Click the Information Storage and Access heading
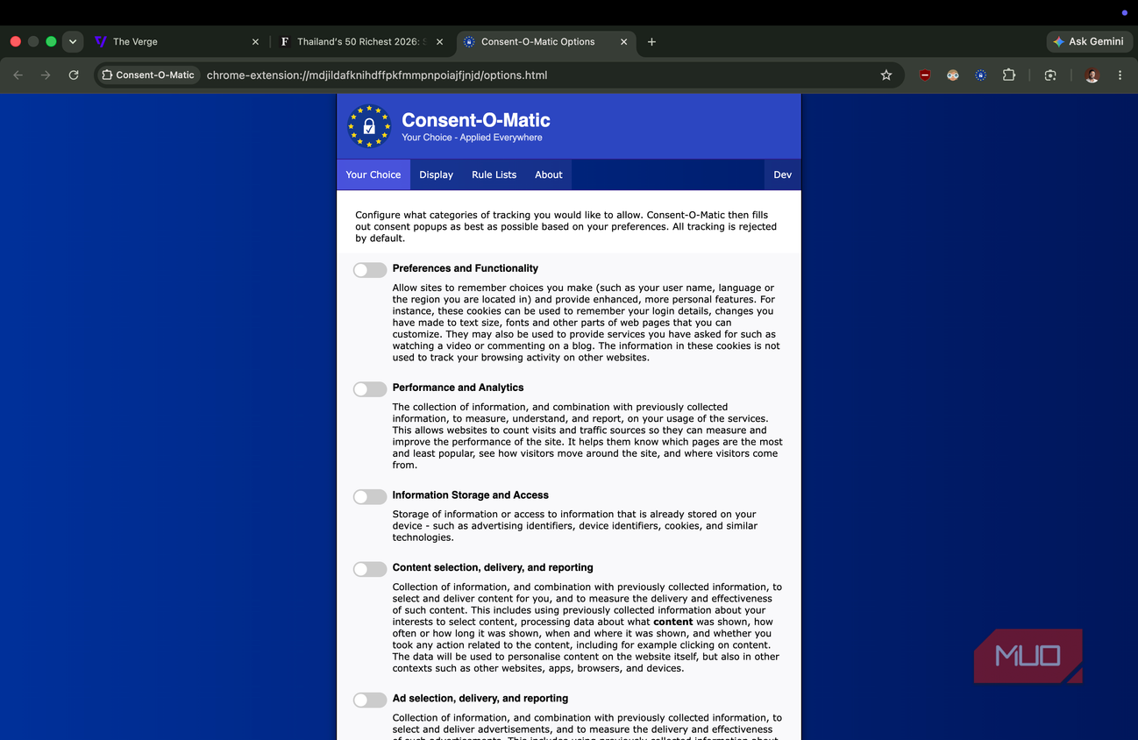The height and width of the screenshot is (740, 1138). (471, 495)
